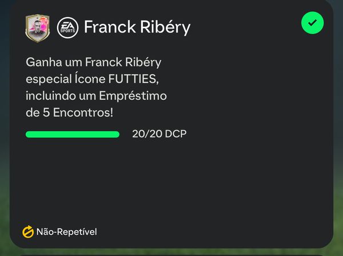The width and height of the screenshot is (343, 256).
Task: Select the 20/20 DCP progress counter
Action: pos(159,134)
